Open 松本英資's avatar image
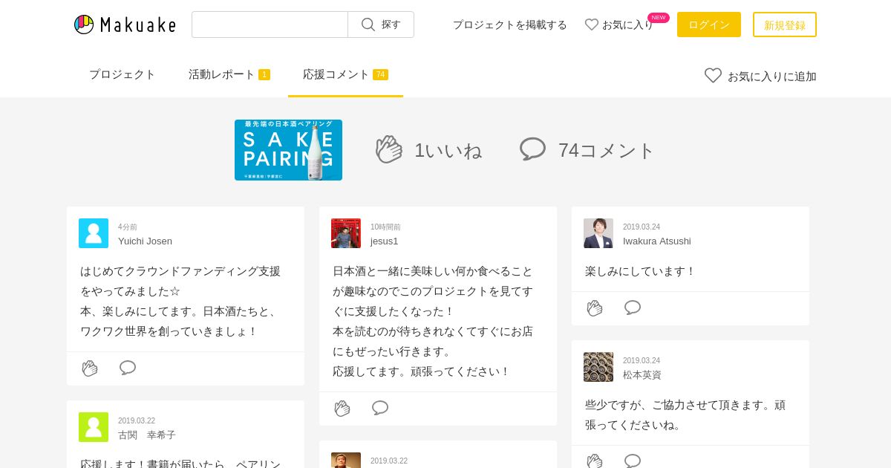 click(x=598, y=367)
